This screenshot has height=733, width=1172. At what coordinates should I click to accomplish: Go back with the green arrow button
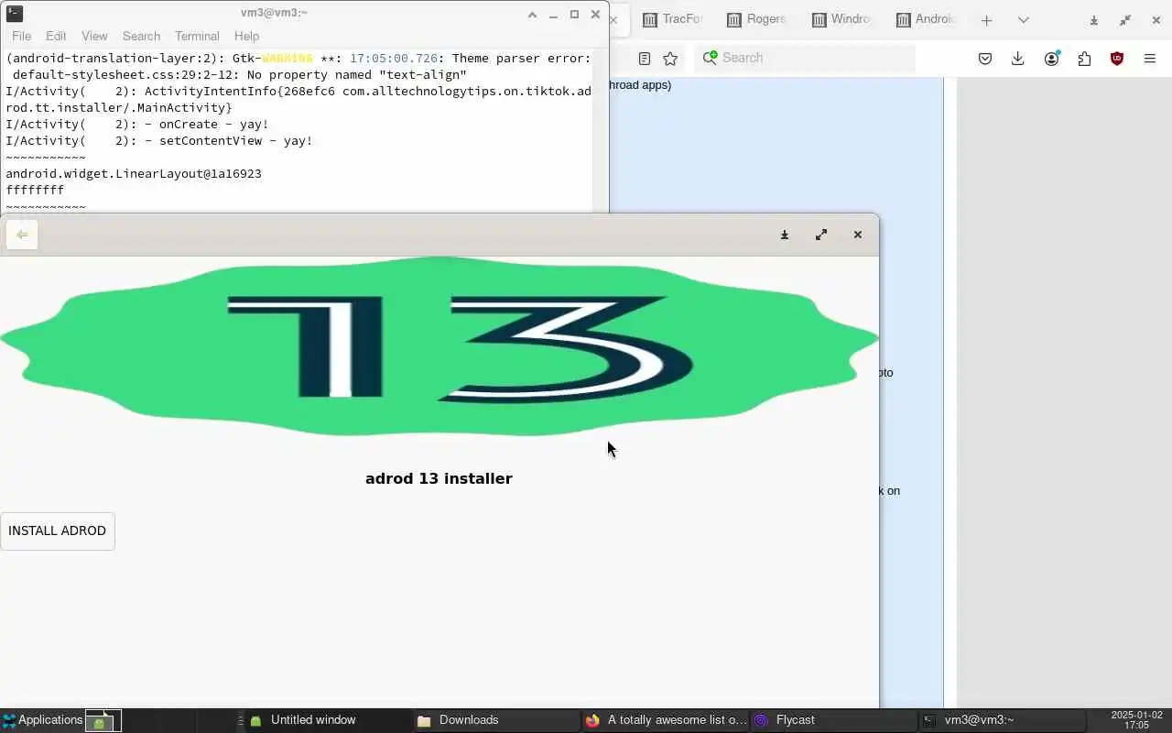click(x=22, y=235)
